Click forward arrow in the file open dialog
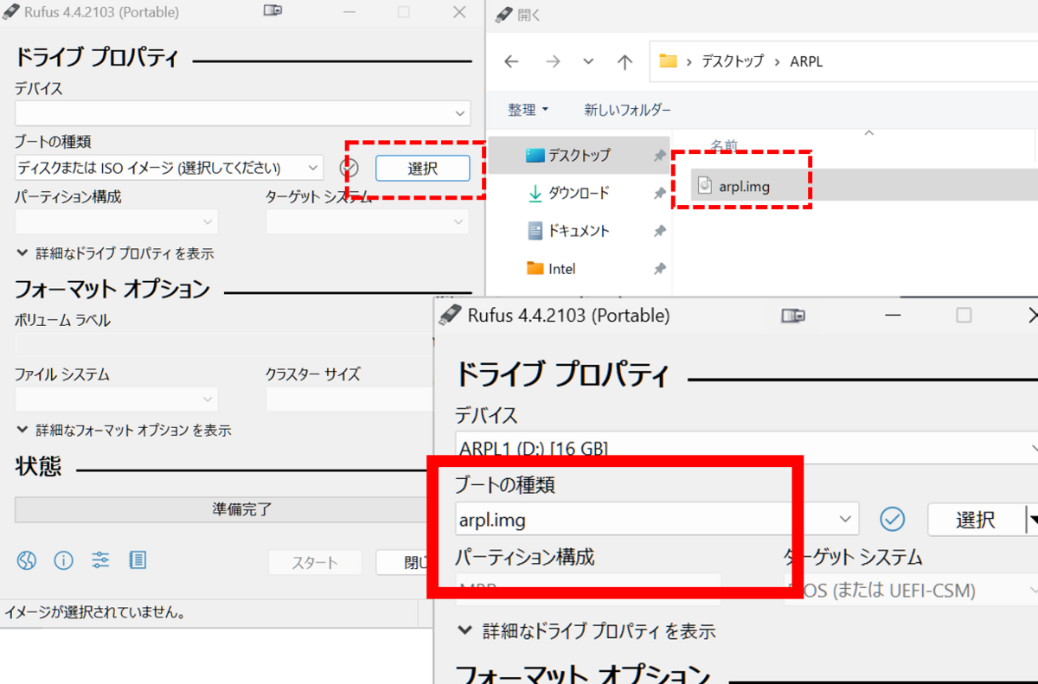1038x684 pixels. (x=553, y=61)
